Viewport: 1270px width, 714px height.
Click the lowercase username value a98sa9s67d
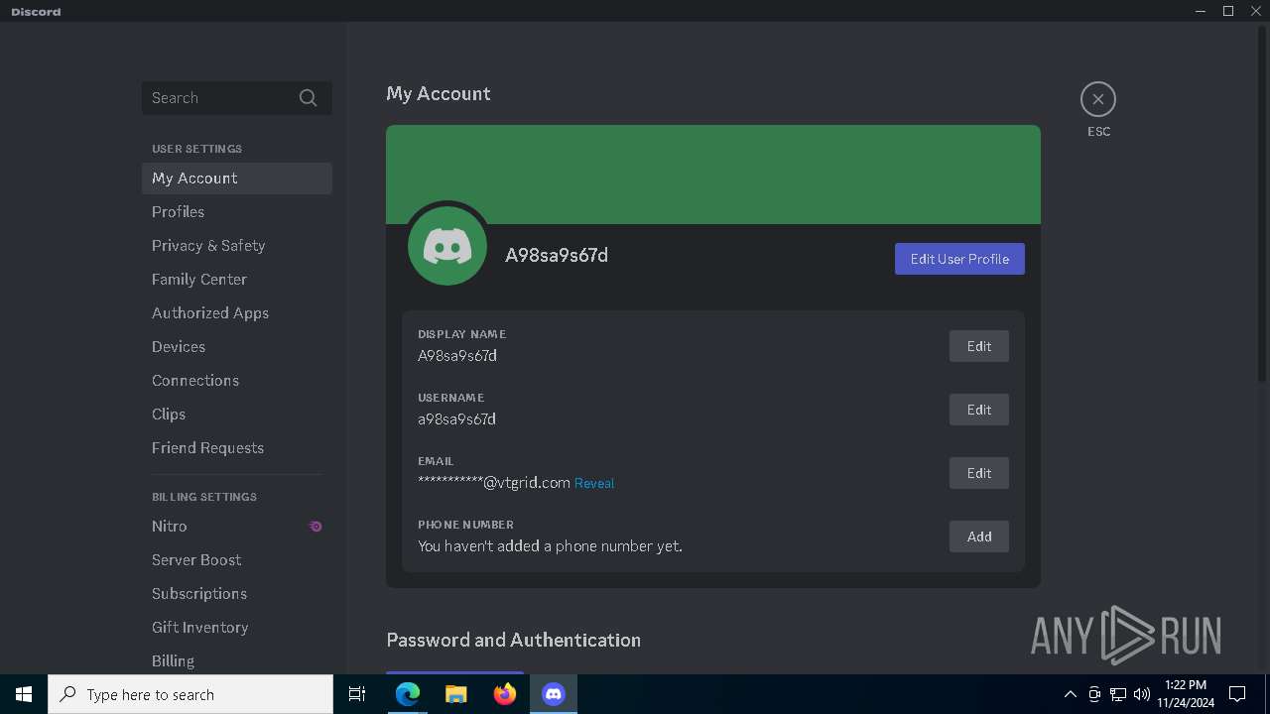[456, 419]
